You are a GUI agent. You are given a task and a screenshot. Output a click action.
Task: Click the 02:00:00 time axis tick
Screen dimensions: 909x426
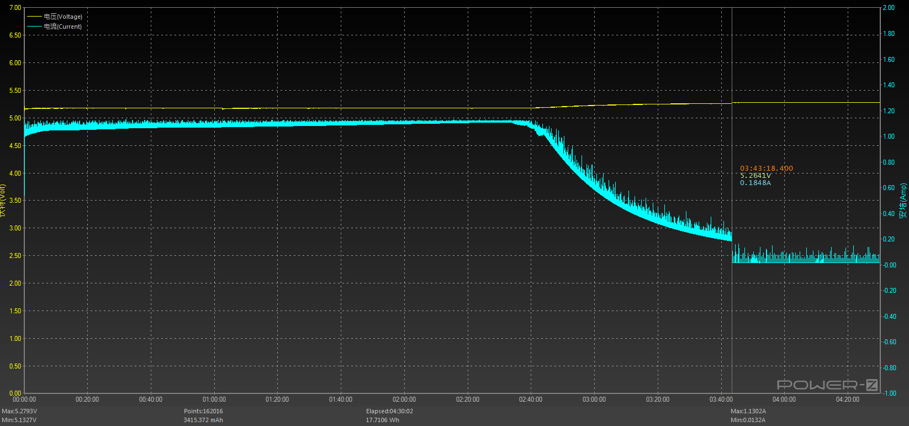pyautogui.click(x=404, y=399)
